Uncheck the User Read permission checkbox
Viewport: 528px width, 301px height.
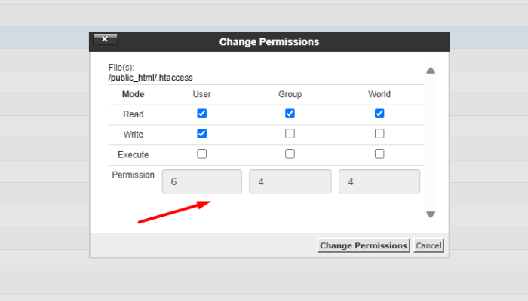tap(201, 114)
